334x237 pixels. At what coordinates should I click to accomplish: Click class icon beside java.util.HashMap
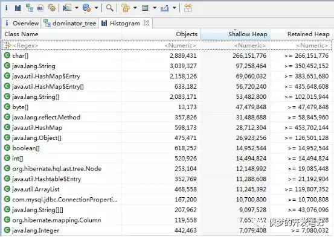(7, 127)
